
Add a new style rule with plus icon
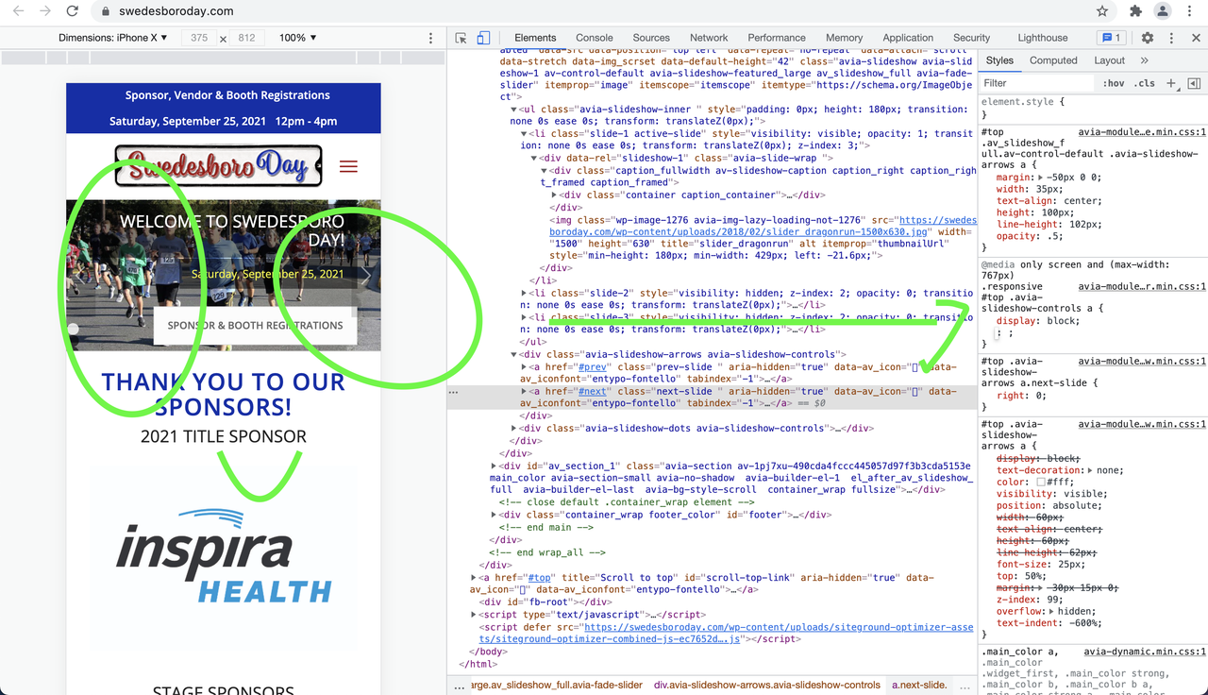pyautogui.click(x=1171, y=83)
